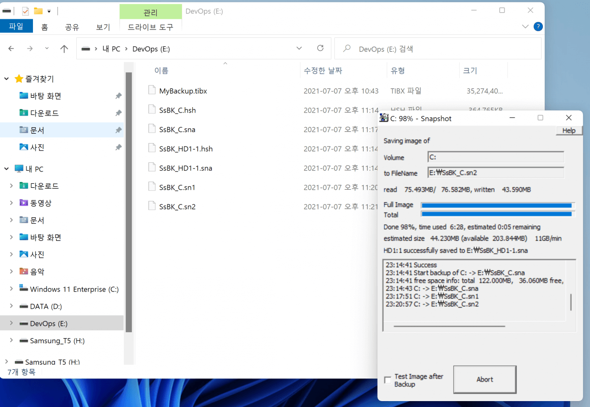
Task: Click the SsBK_C.sn2 file icon
Action: [152, 206]
